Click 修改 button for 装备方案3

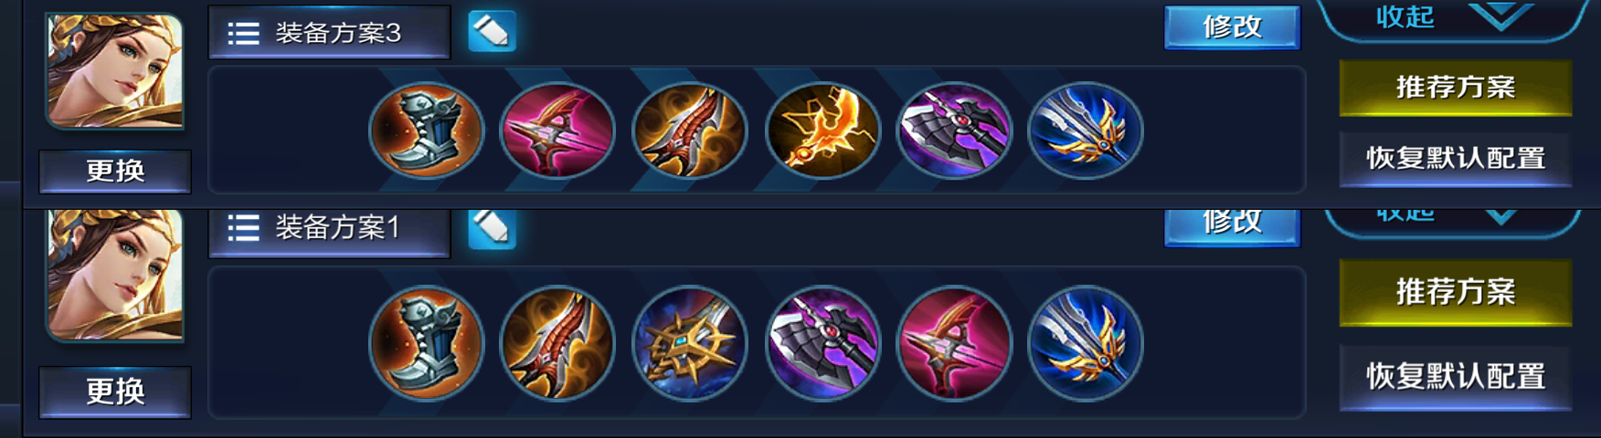pyautogui.click(x=1232, y=27)
